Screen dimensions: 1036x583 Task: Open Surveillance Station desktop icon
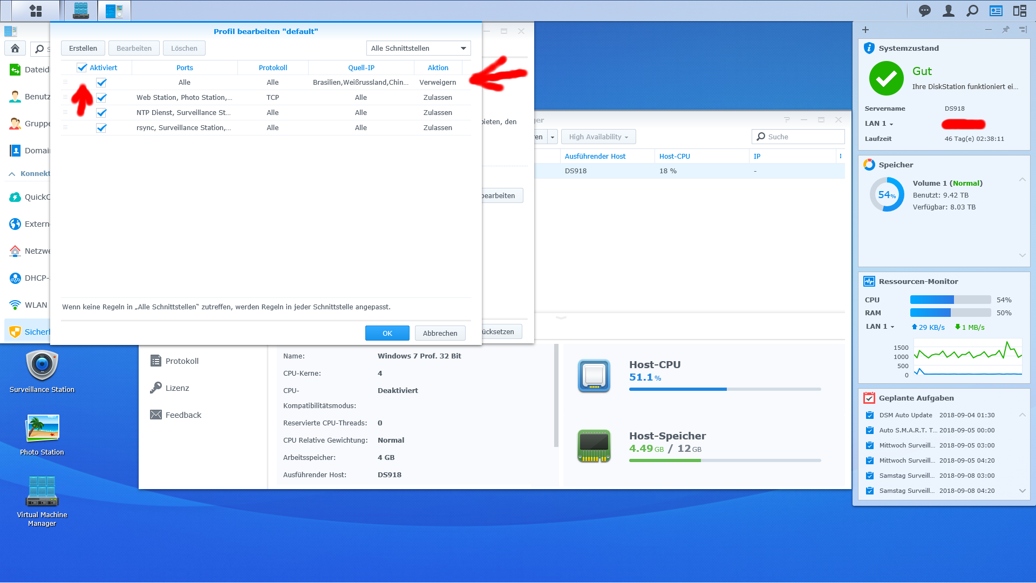click(42, 366)
